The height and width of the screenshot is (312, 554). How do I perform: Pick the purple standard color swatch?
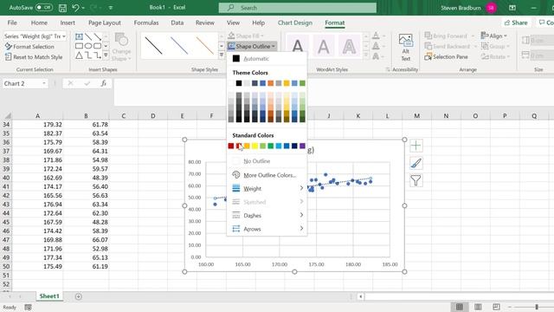tap(302, 146)
